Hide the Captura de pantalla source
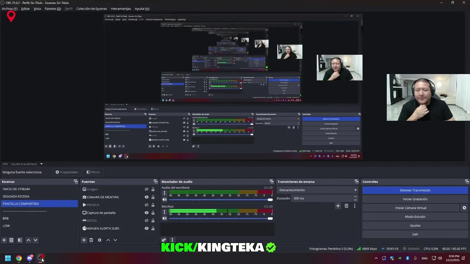Viewport: 470px width, 264px height. pyautogui.click(x=147, y=213)
